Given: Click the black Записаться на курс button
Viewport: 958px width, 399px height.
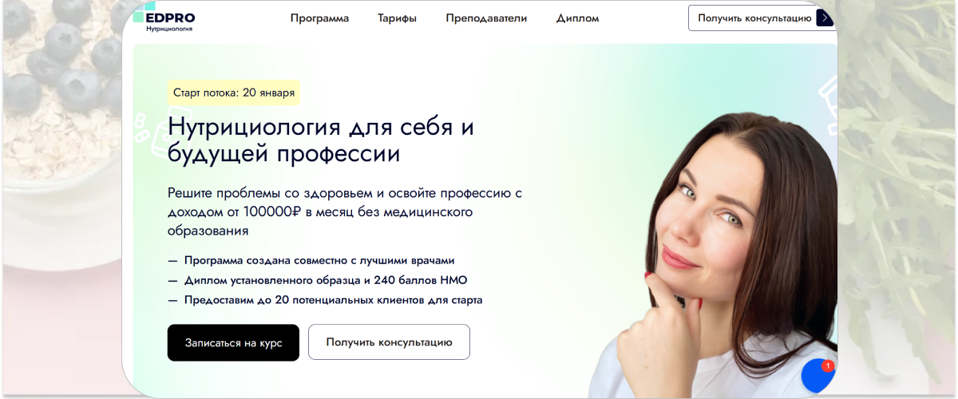Looking at the screenshot, I should click(x=233, y=342).
